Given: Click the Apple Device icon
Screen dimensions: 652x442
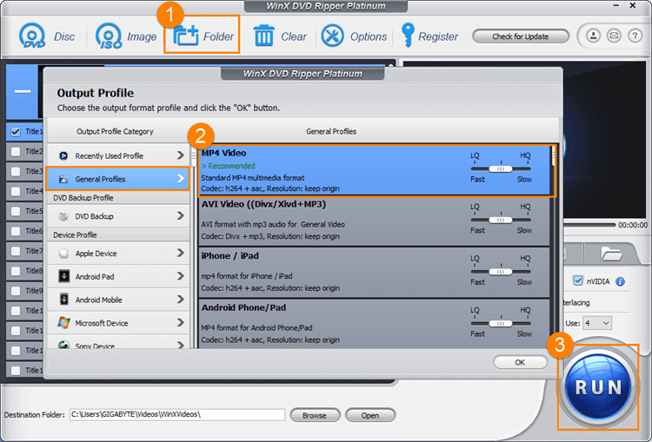Looking at the screenshot, I should [63, 253].
